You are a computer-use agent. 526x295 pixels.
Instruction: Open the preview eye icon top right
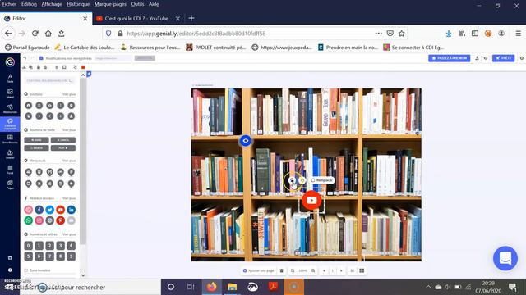pyautogui.click(x=486, y=58)
